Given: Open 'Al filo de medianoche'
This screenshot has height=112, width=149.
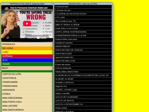Looking at the screenshot, I should [83, 68].
